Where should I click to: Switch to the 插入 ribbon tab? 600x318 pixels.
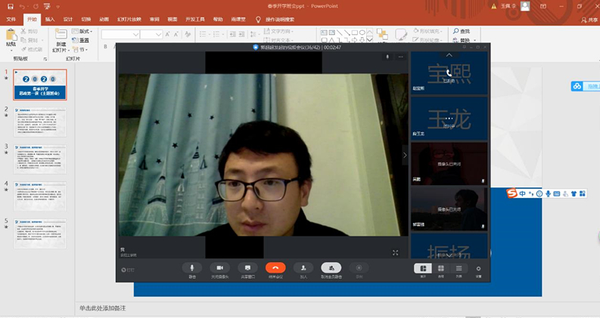[x=50, y=19]
